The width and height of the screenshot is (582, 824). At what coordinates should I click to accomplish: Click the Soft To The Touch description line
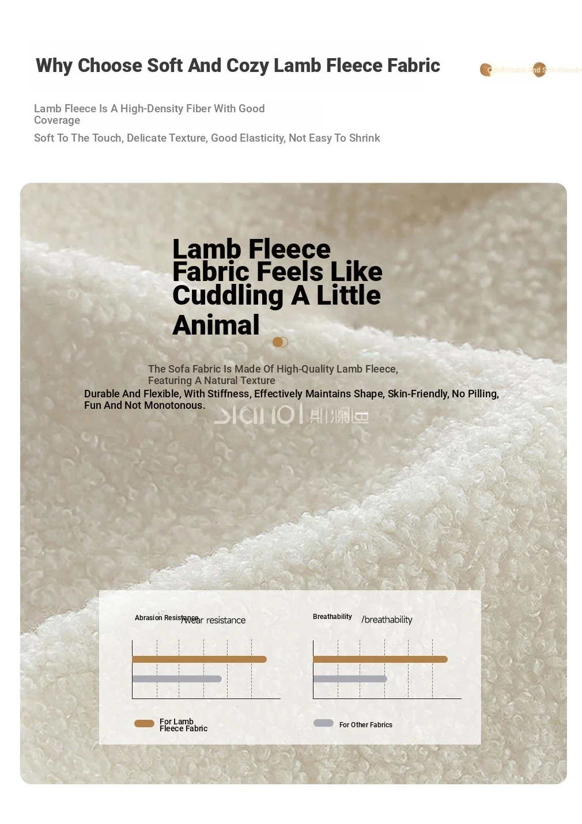[x=207, y=138]
